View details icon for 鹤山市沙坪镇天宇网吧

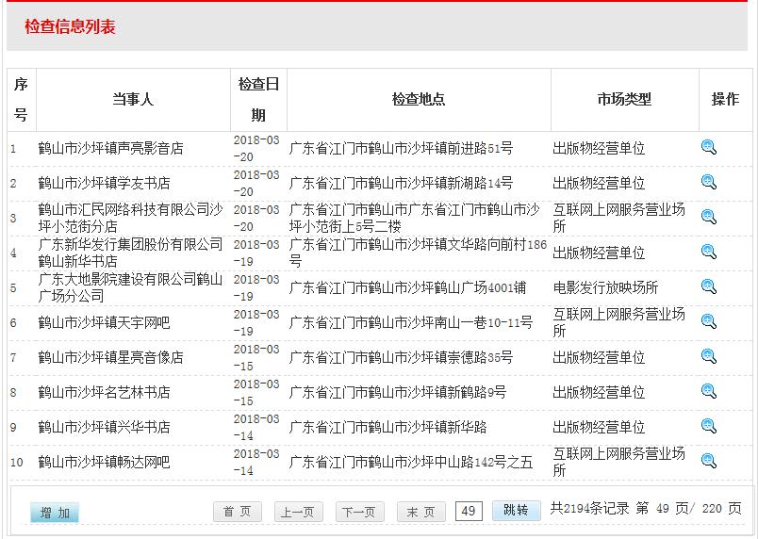(709, 321)
